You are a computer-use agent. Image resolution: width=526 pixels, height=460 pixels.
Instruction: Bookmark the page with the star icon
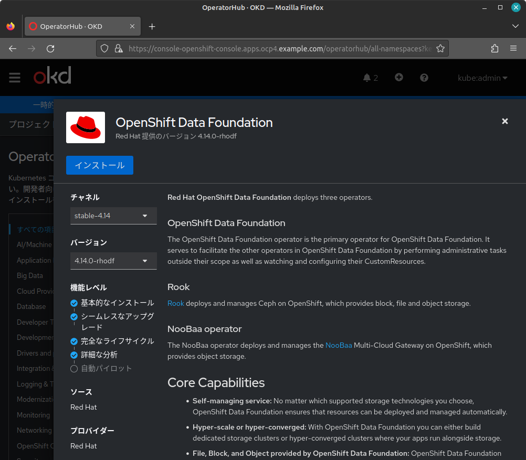(x=440, y=48)
